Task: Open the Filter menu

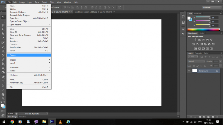Action: (52, 2)
